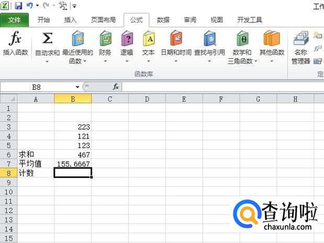Image resolution: width=324 pixels, height=243 pixels.
Task: Switch to the Page Layout (页面布局) tab
Action: [103, 20]
